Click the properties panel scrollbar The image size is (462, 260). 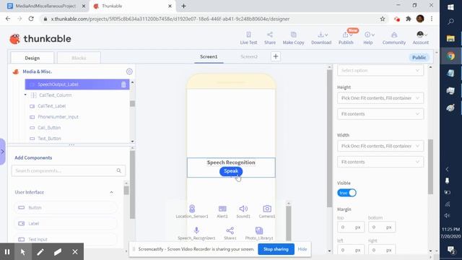click(430, 167)
